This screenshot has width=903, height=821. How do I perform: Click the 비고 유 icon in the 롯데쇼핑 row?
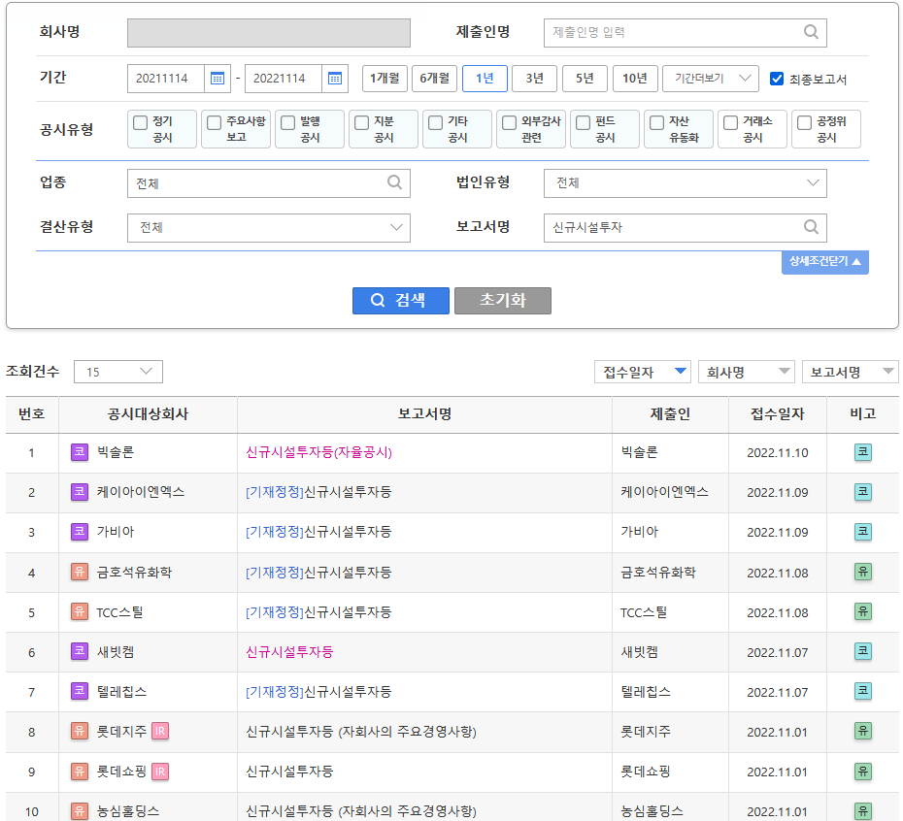click(x=862, y=772)
